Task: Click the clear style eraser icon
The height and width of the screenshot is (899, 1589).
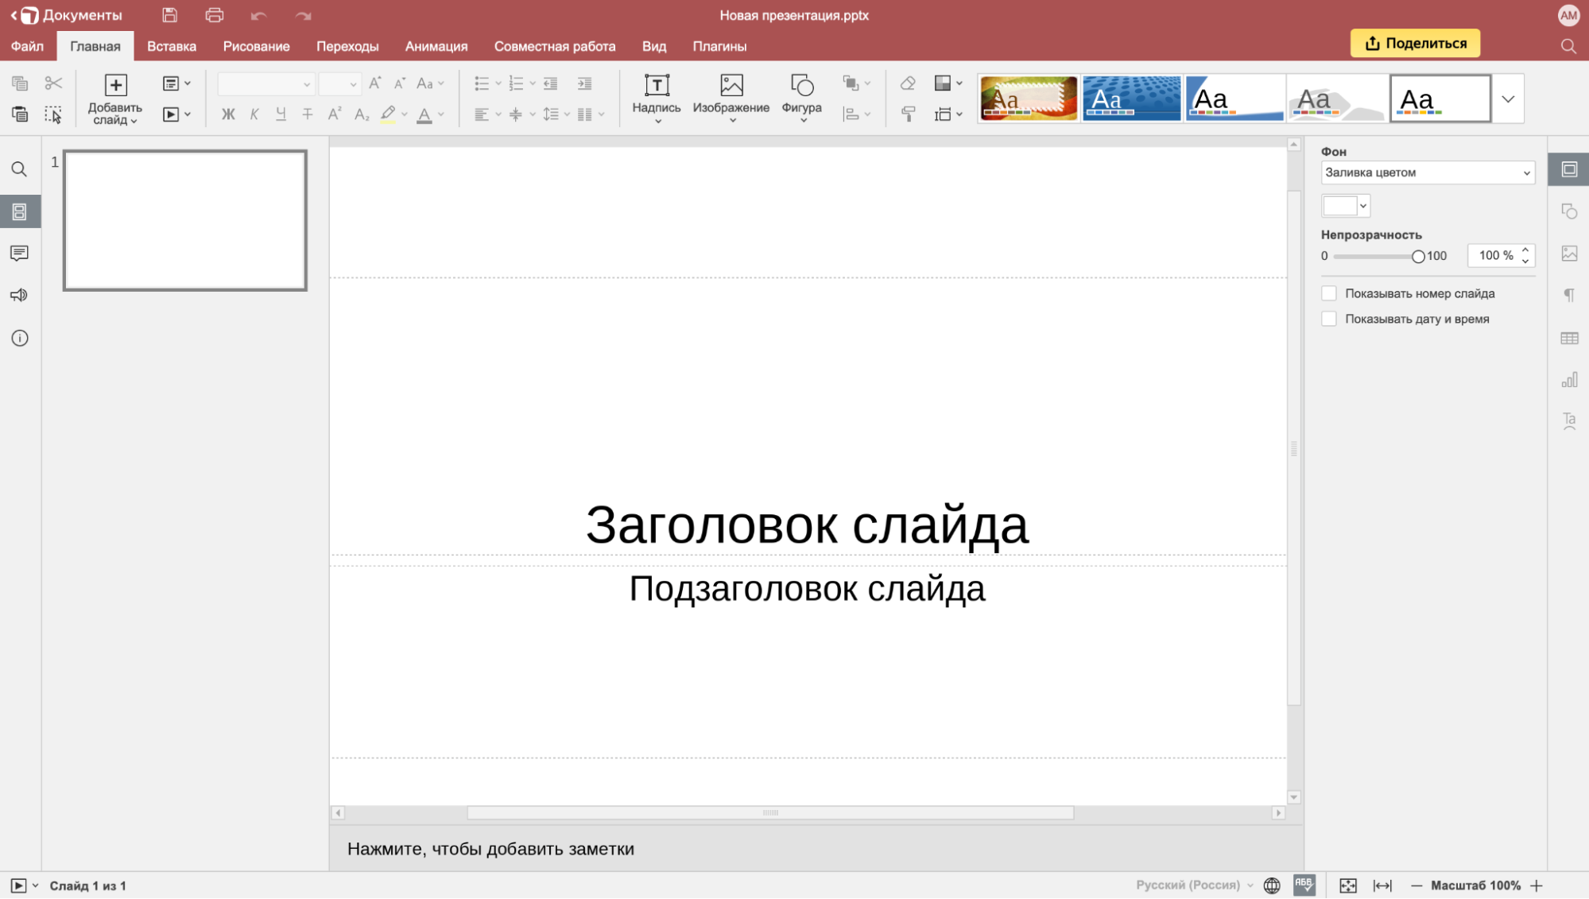Action: pyautogui.click(x=908, y=83)
